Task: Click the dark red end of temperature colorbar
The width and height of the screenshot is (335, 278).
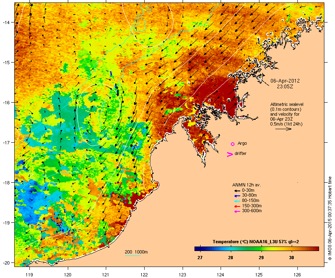Action: 316,249
